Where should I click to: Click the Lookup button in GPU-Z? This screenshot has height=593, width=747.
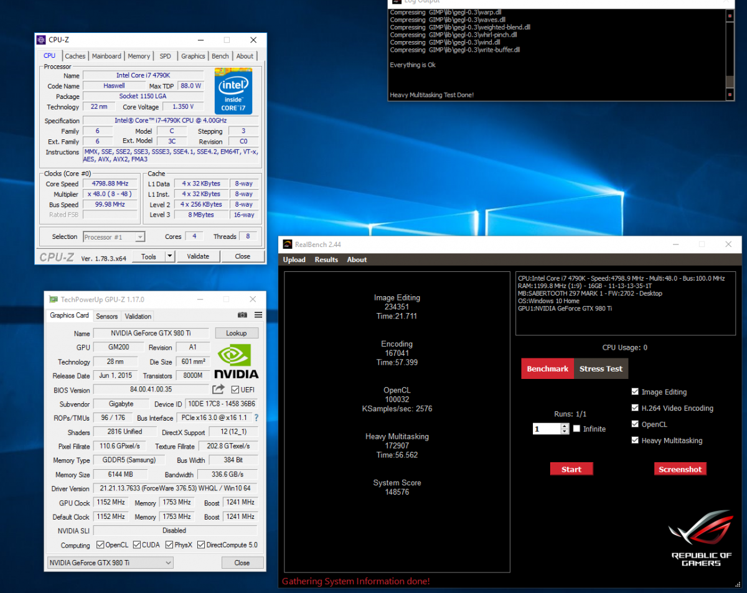point(236,333)
